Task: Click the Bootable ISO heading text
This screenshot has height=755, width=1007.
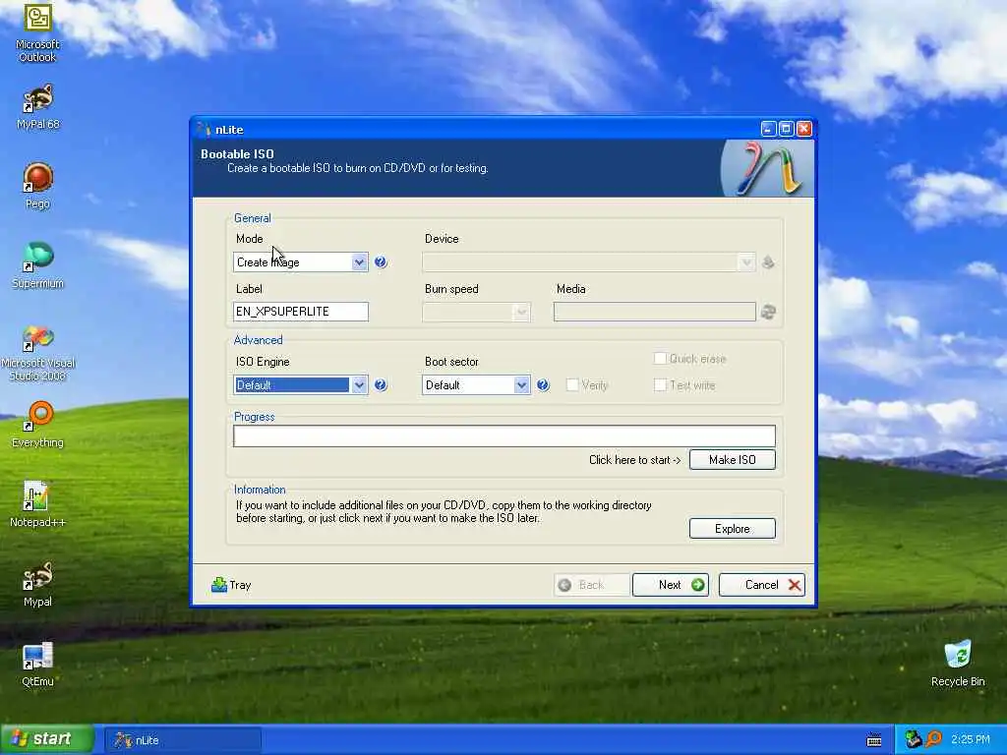Action: [237, 154]
